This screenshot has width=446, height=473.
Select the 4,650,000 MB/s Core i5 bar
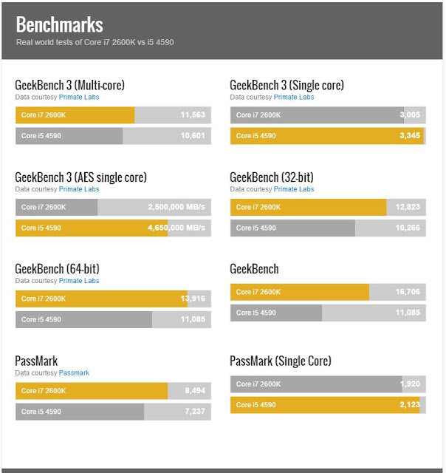click(x=113, y=228)
